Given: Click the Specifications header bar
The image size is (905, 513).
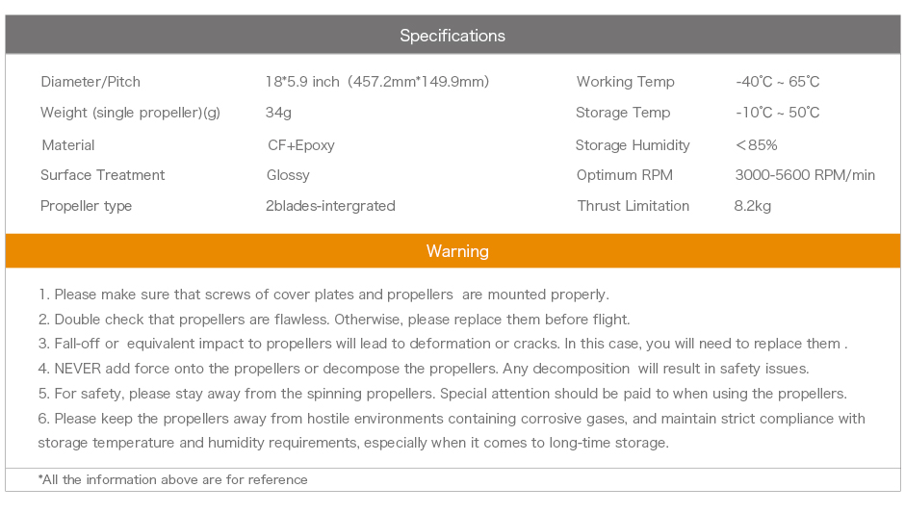Looking at the screenshot, I should coord(452,36).
